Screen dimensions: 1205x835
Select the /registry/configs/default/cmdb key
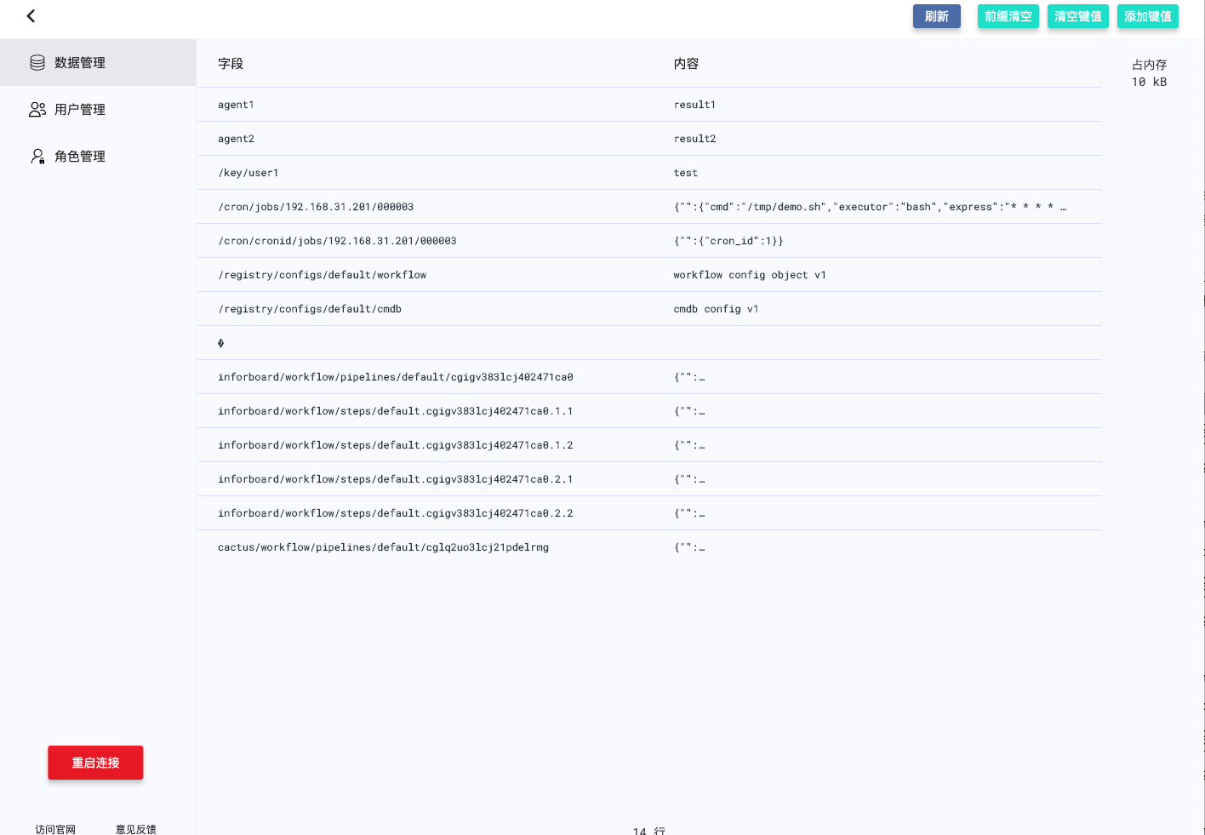310,309
